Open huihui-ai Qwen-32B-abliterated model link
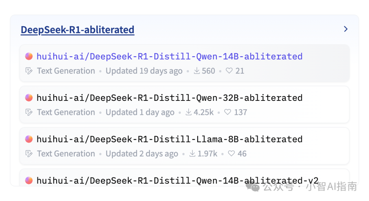The width and height of the screenshot is (369, 201). pos(169,98)
